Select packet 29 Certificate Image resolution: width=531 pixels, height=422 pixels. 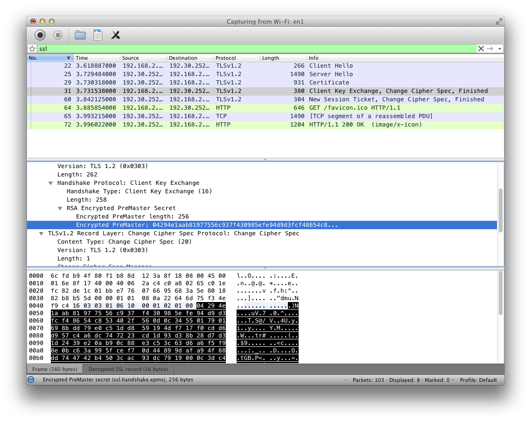click(265, 83)
